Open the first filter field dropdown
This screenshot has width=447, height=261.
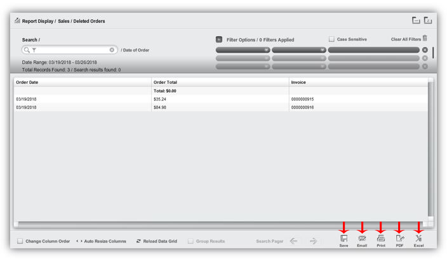tap(243, 50)
